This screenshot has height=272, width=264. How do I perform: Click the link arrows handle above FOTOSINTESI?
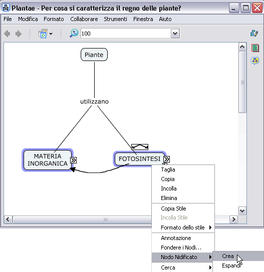pos(140,147)
